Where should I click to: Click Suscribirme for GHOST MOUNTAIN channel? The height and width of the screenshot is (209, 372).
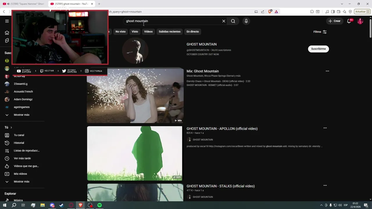319,49
